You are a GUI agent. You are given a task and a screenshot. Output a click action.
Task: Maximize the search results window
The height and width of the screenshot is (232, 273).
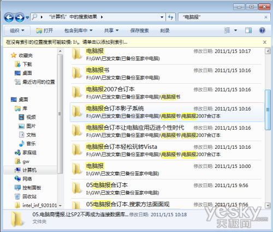click(252, 7)
